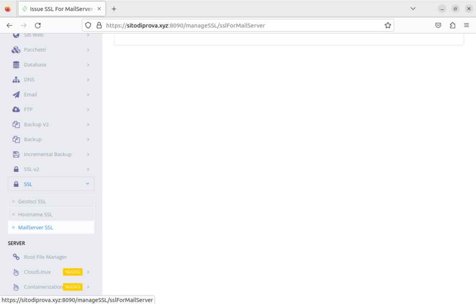Click the NUOVO badge beside Containerization

click(73, 287)
